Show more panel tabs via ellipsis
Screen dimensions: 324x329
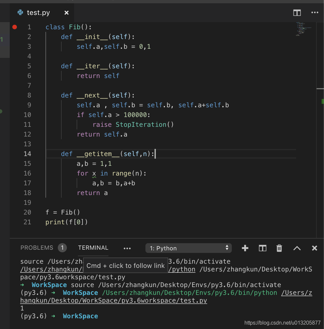127,248
